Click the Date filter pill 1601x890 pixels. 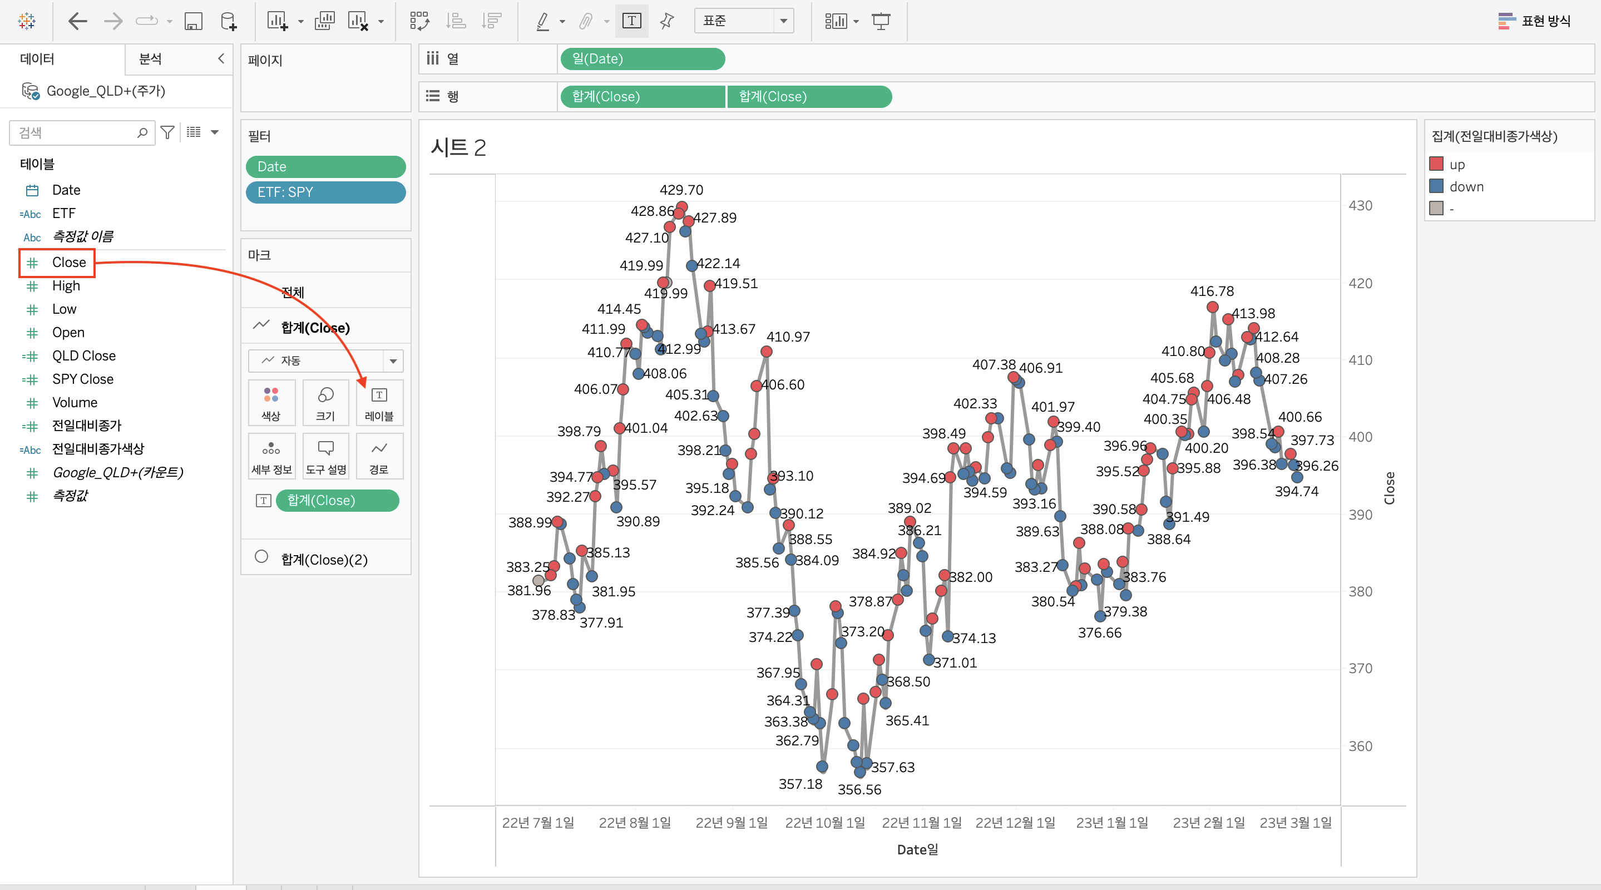tap(325, 166)
